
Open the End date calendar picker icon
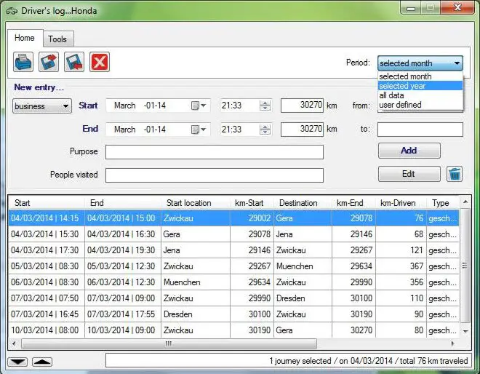[x=199, y=130]
